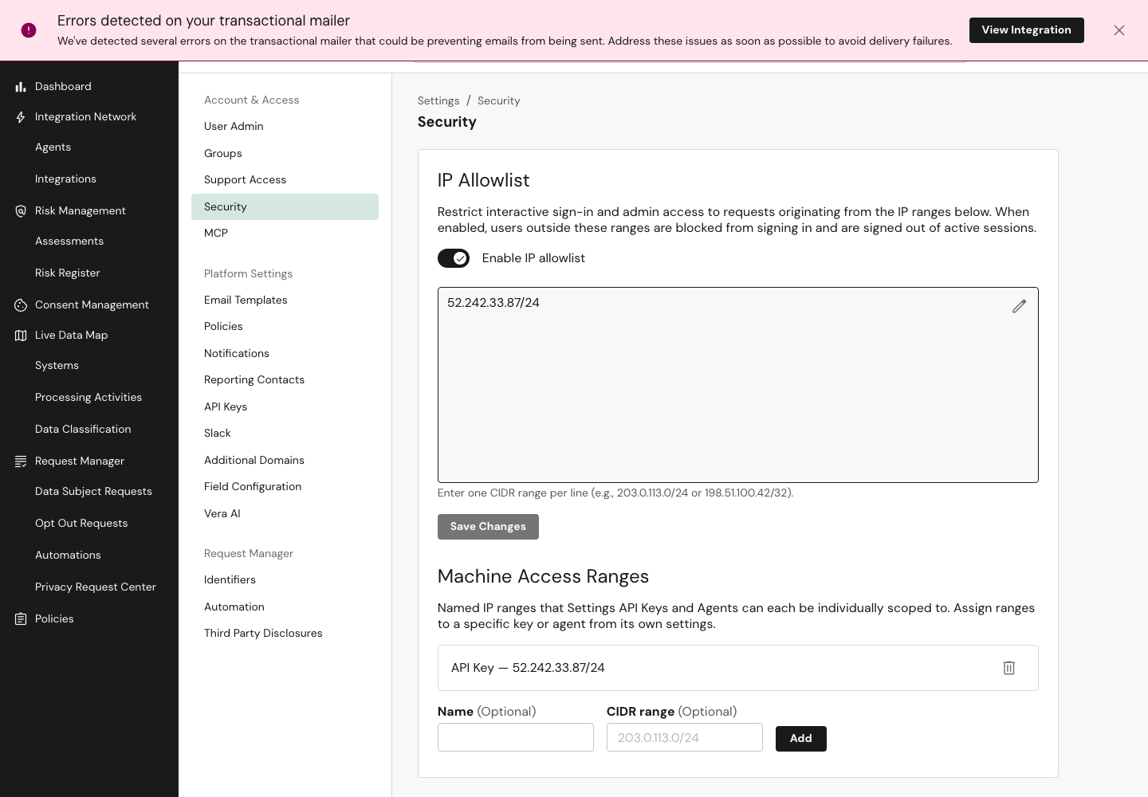
Task: Click the Consent Management cookie icon
Action: [x=21, y=305]
